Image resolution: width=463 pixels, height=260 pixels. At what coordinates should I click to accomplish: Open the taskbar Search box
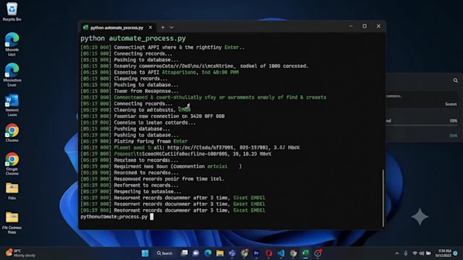(x=165, y=253)
